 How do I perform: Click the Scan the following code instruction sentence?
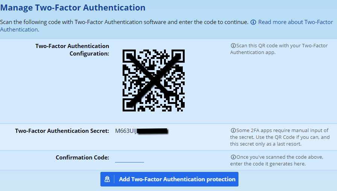tap(124, 22)
